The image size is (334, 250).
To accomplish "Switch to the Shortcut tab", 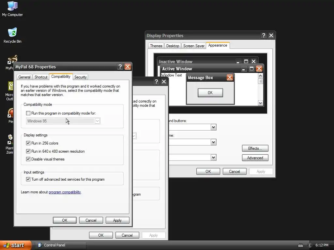I will tap(41, 77).
